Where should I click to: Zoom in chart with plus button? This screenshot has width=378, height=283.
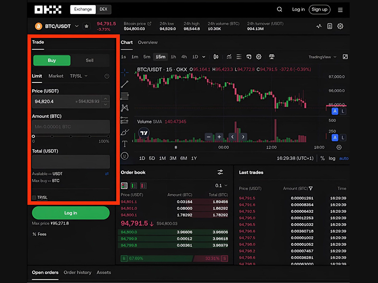[219, 137]
